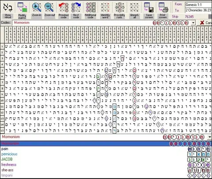Click the Modify matrix label button

(22, 16)
